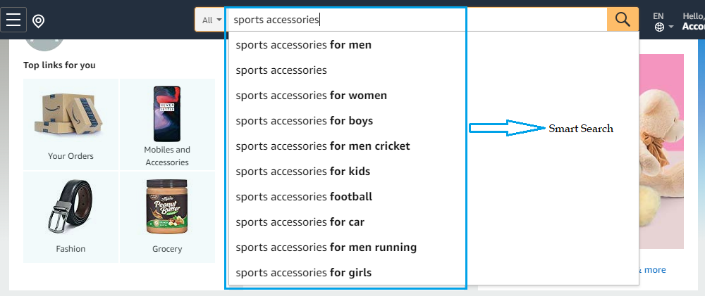Click the '& more' link
The height and width of the screenshot is (296, 705).
(653, 270)
